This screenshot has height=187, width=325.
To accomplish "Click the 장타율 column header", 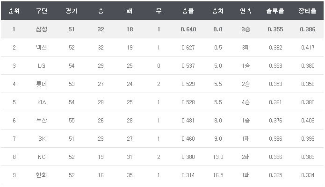I will coord(308,11).
